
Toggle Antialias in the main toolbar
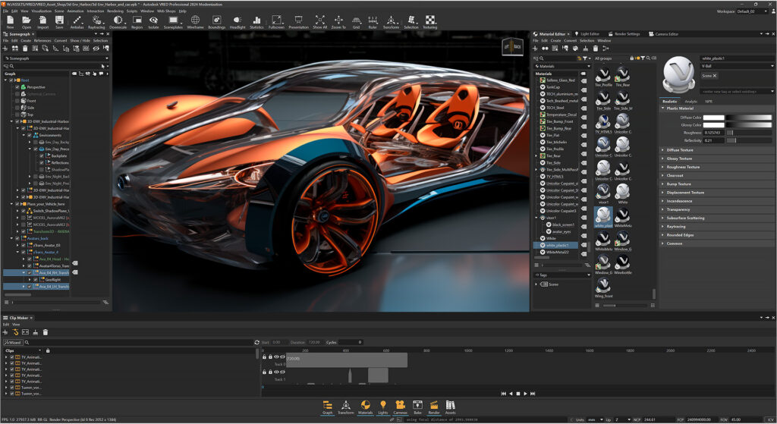pos(77,20)
